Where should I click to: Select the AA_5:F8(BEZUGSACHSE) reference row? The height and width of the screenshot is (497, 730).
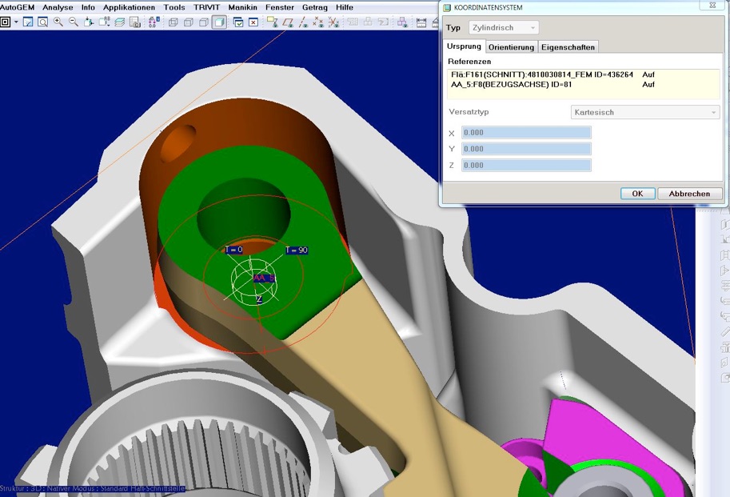(x=584, y=85)
